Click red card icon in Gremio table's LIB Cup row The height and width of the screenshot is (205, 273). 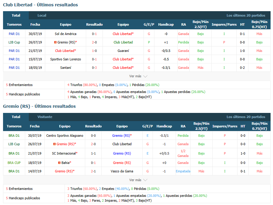[54, 144]
